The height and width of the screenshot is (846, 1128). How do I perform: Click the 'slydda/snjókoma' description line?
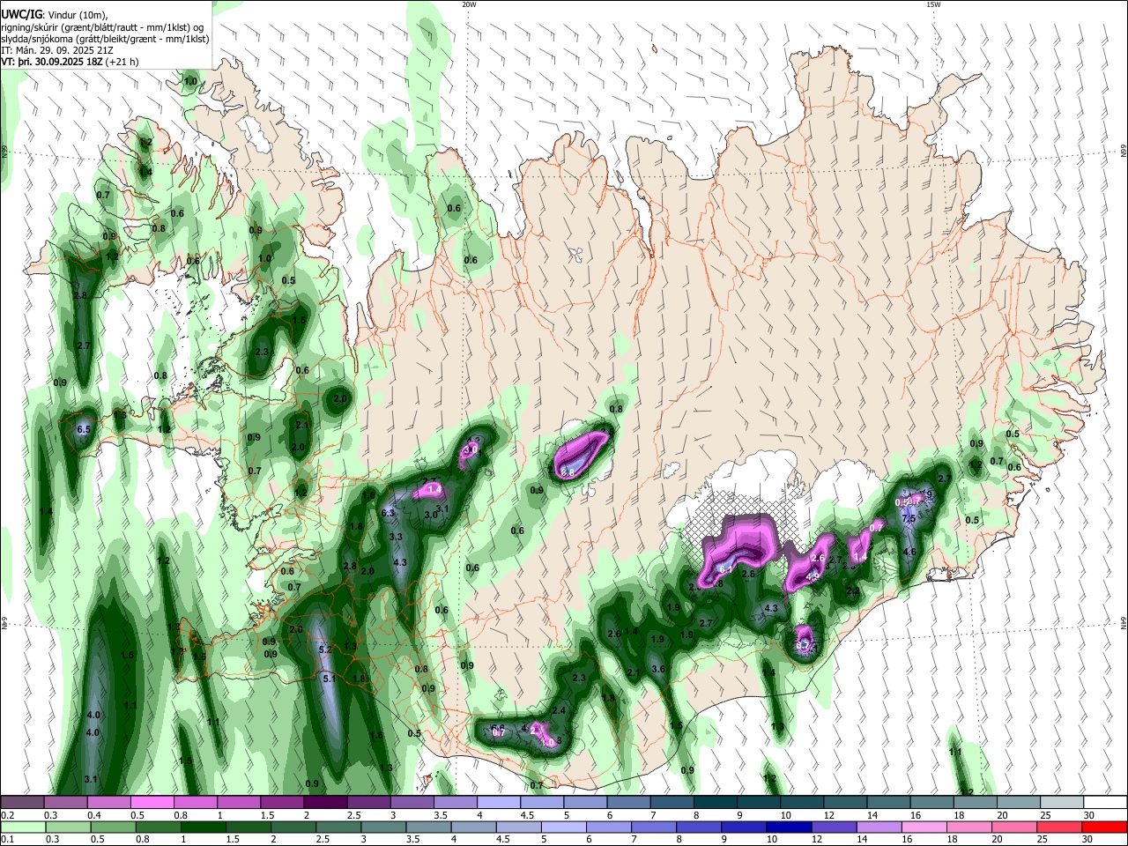coord(105,39)
